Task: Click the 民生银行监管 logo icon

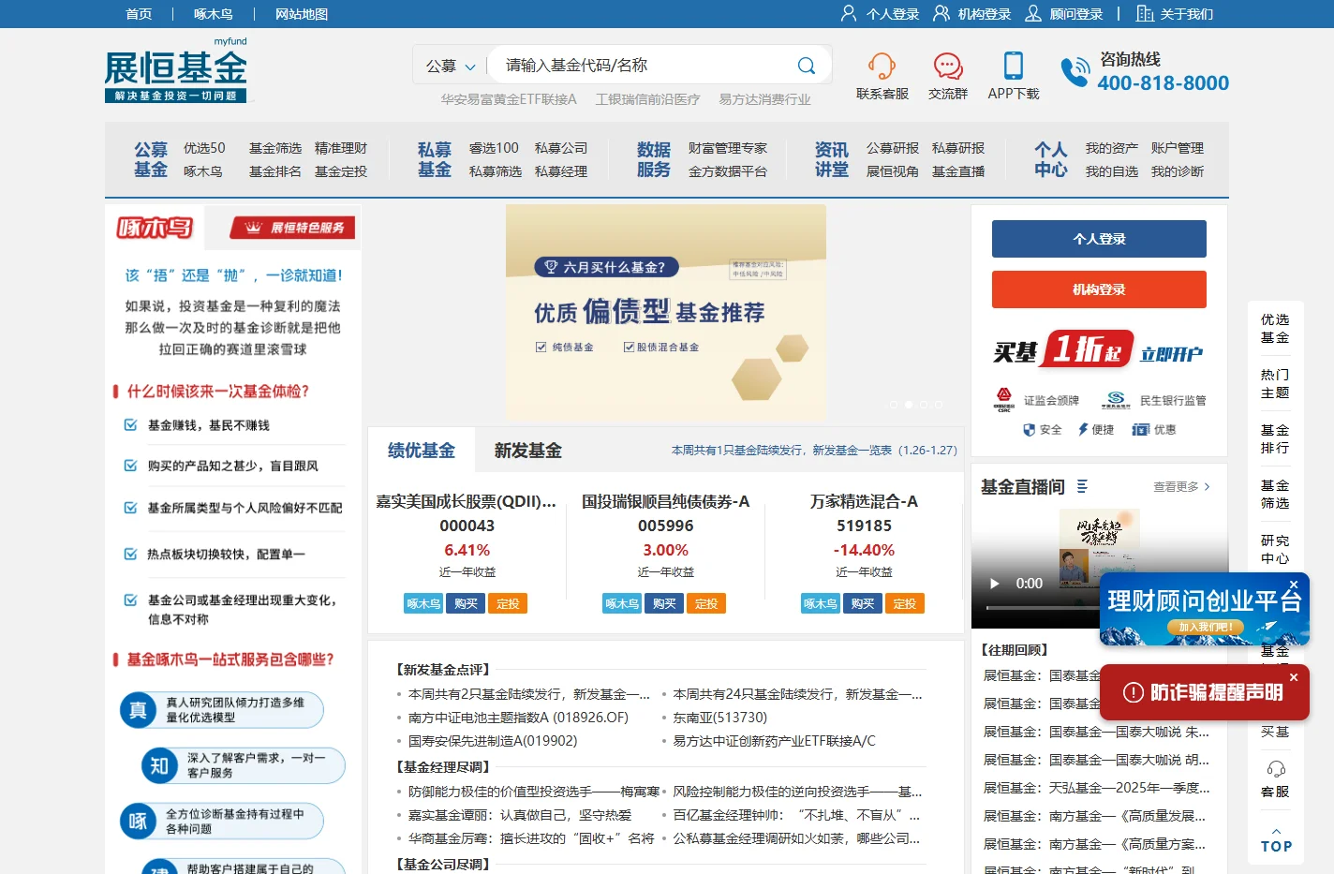Action: [x=1115, y=400]
